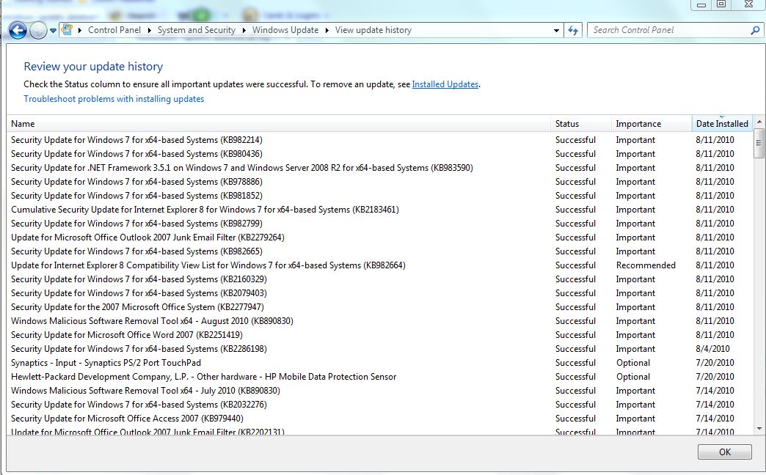
Task: Click the Recommended importance cell
Action: [x=646, y=265]
